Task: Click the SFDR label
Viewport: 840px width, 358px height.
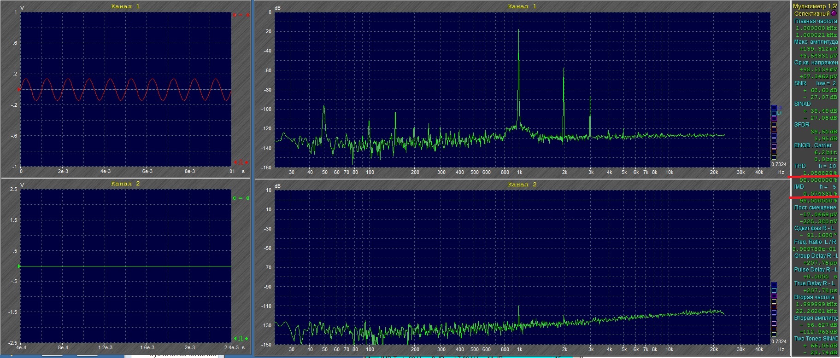Action: point(802,125)
